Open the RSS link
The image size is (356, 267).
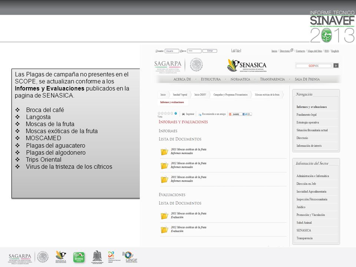click(326, 51)
